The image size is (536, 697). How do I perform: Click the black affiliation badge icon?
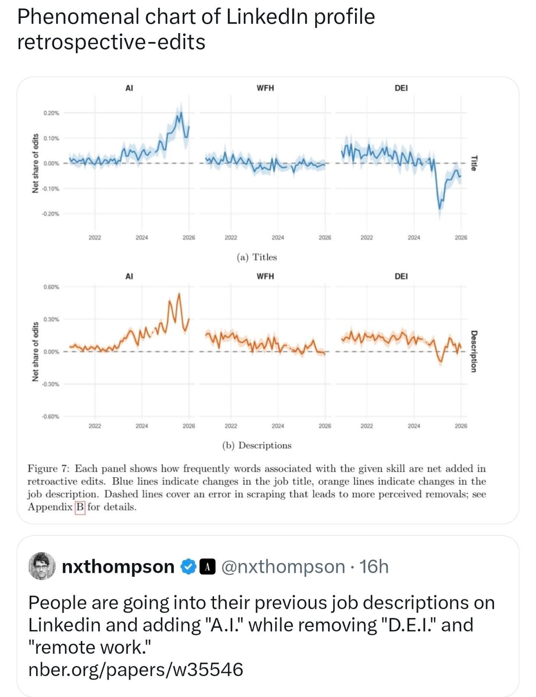pos(207,567)
